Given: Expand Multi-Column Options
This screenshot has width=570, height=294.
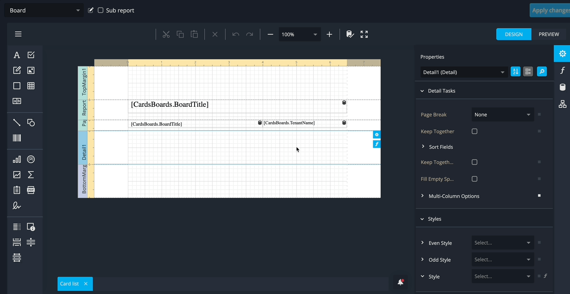Looking at the screenshot, I should point(423,196).
